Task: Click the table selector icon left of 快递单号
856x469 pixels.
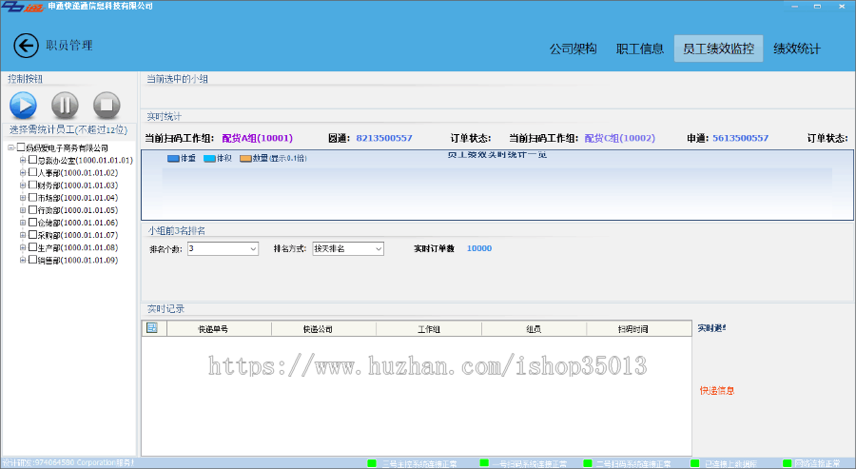Action: (152, 327)
